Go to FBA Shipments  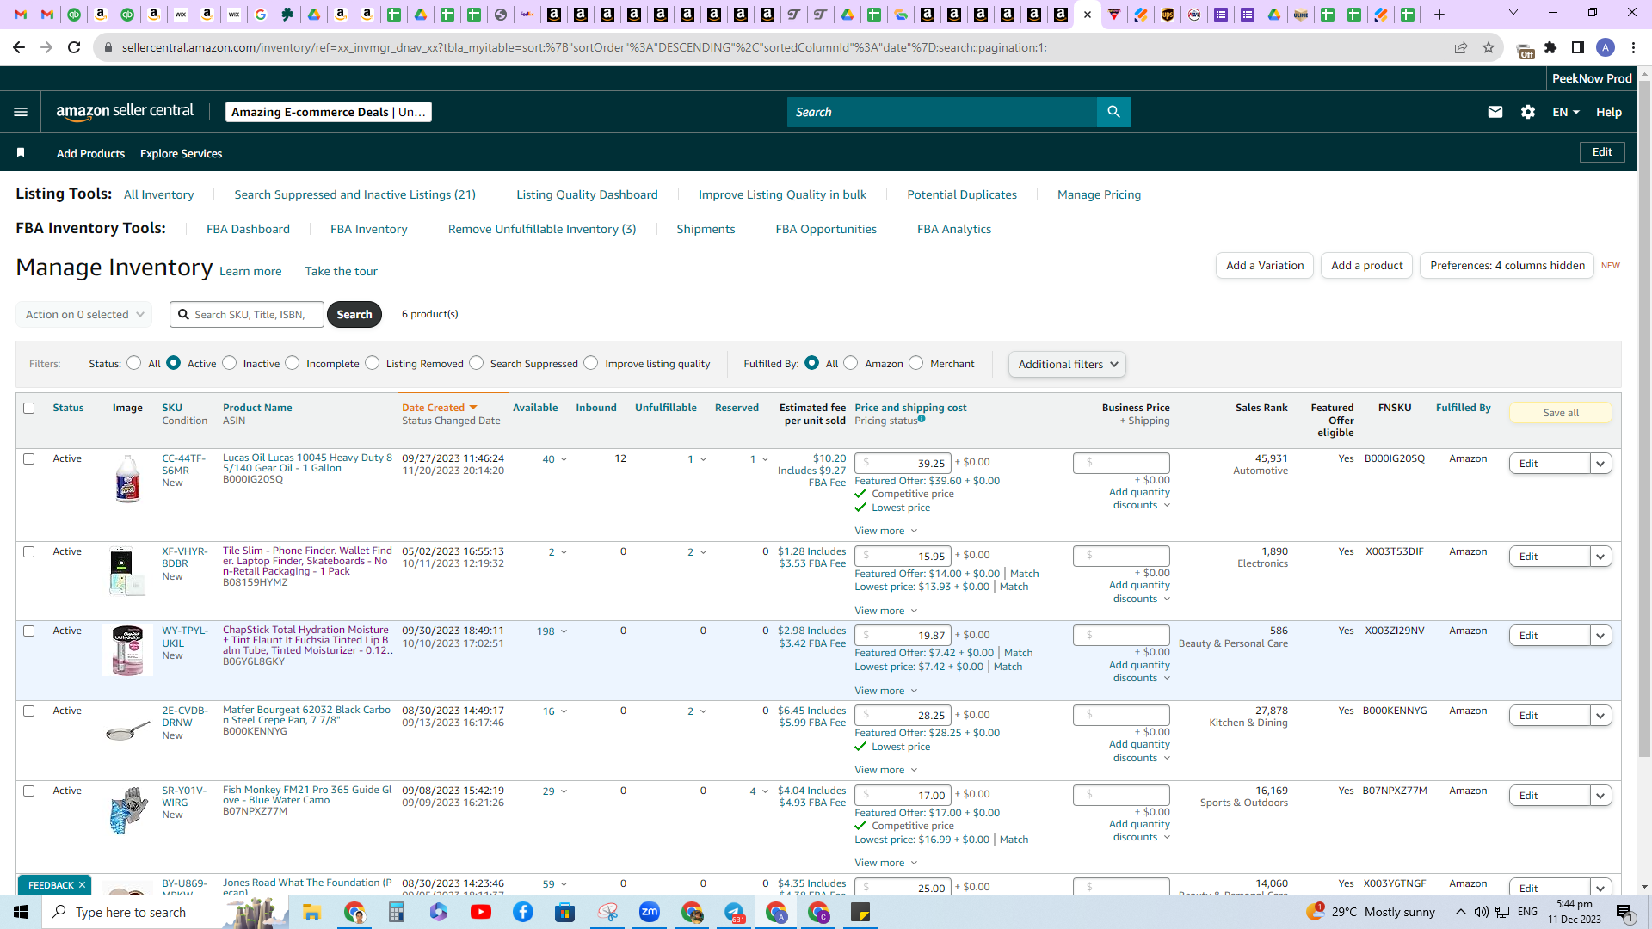[x=706, y=229]
